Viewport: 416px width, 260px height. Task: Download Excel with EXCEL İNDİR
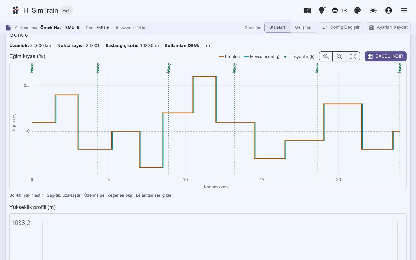click(385, 56)
